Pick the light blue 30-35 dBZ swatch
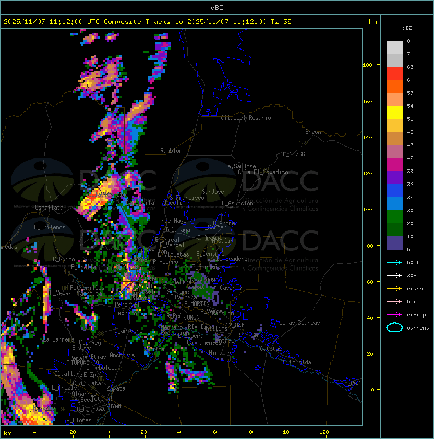The width and height of the screenshot is (434, 439). pyautogui.click(x=394, y=204)
